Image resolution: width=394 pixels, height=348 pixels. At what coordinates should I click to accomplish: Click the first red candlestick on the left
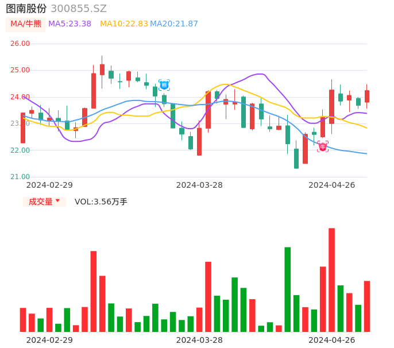(23, 127)
